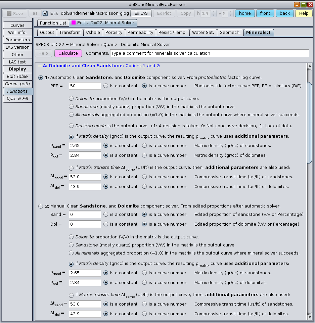Open the LAS version side panel
Screen dimensions: 315x323
17,47
